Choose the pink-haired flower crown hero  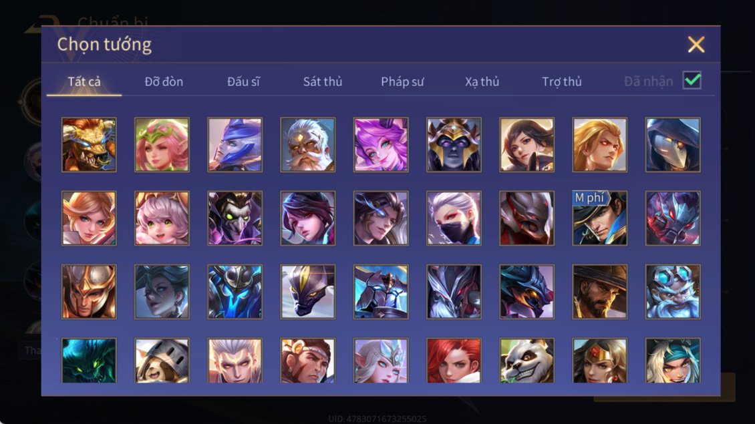[162, 145]
